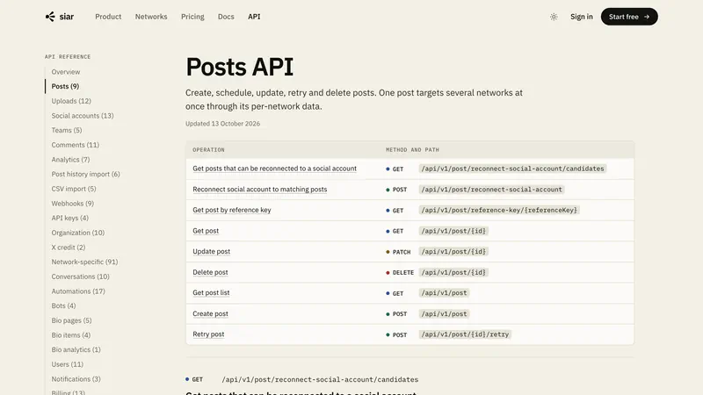
Task: Click the PATCH method label
Action: [x=402, y=252]
